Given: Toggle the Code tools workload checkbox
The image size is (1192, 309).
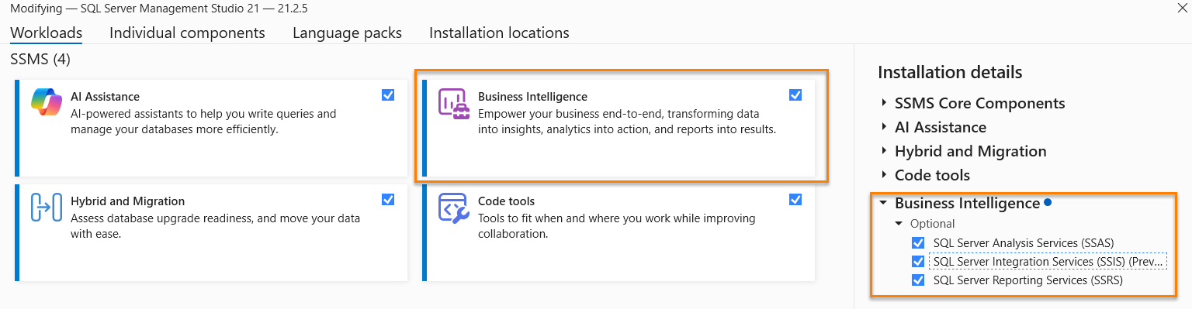Looking at the screenshot, I should pyautogui.click(x=795, y=200).
